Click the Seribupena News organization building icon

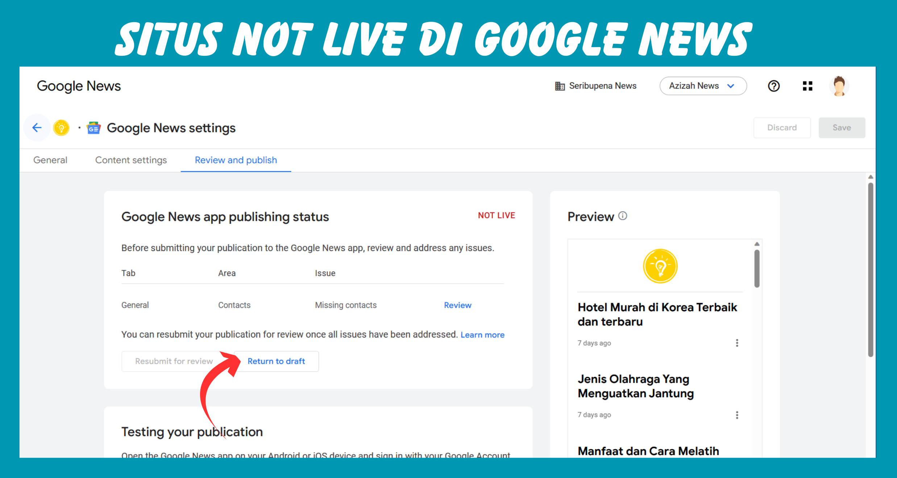(560, 86)
